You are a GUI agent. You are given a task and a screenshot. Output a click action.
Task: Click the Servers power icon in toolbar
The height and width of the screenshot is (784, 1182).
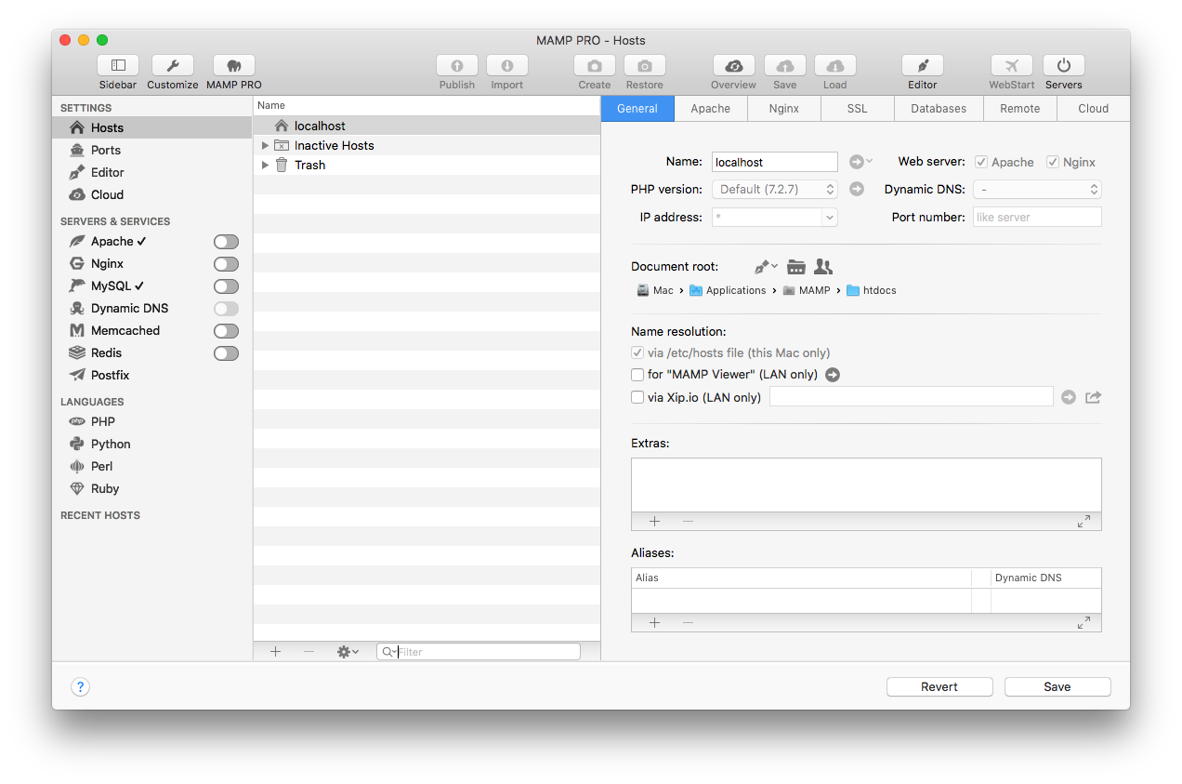pos(1063,66)
